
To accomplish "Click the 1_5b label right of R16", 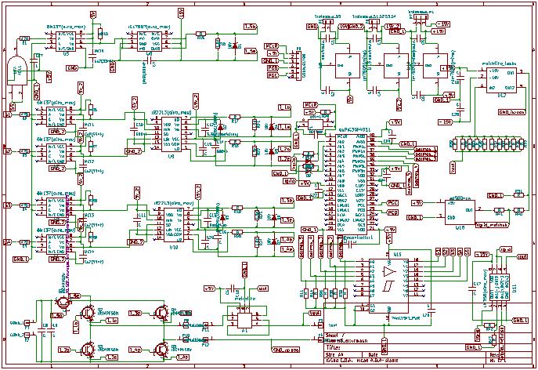I will click(x=250, y=27).
